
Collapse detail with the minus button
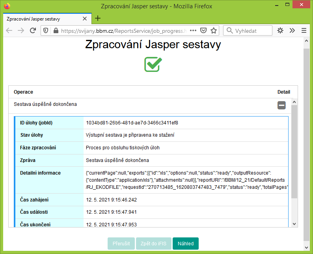(x=281, y=105)
